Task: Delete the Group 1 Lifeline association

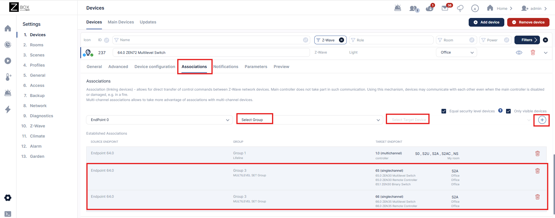Action: [538, 153]
